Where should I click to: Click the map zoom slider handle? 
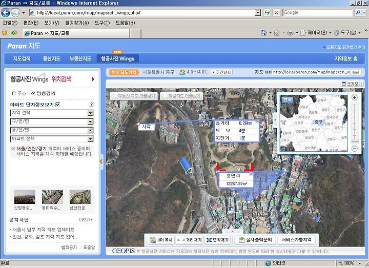pos(355,141)
